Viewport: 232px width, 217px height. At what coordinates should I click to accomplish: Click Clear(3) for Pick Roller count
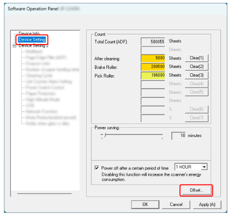coord(197,75)
